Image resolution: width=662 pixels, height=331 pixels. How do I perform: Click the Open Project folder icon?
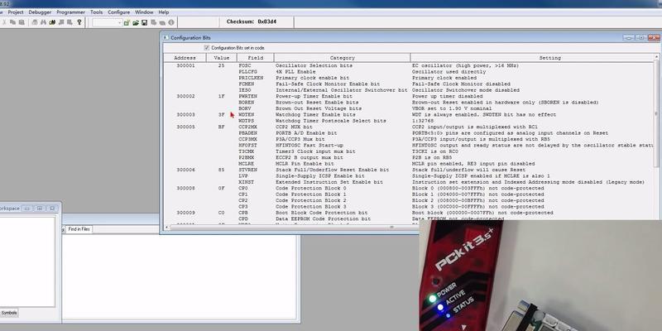[136, 22]
